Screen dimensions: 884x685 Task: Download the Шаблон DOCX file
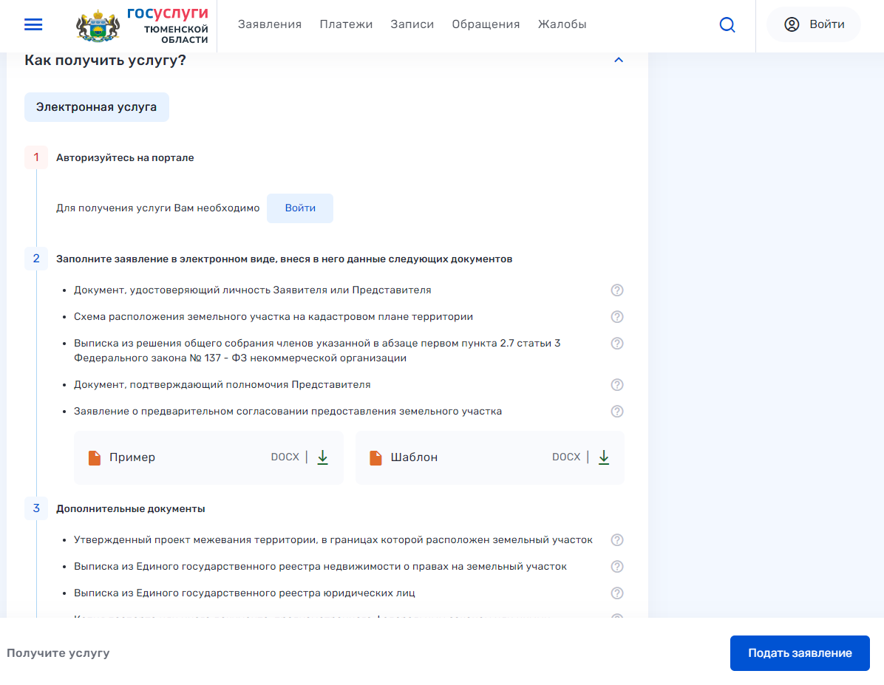603,457
